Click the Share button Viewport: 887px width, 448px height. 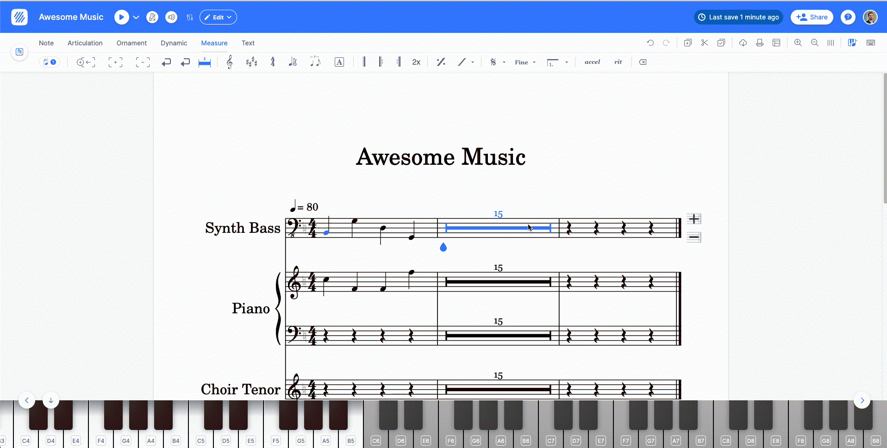tap(812, 17)
